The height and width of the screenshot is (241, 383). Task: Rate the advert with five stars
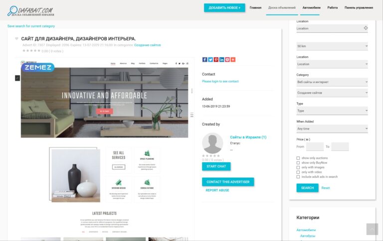pyautogui.click(x=39, y=51)
